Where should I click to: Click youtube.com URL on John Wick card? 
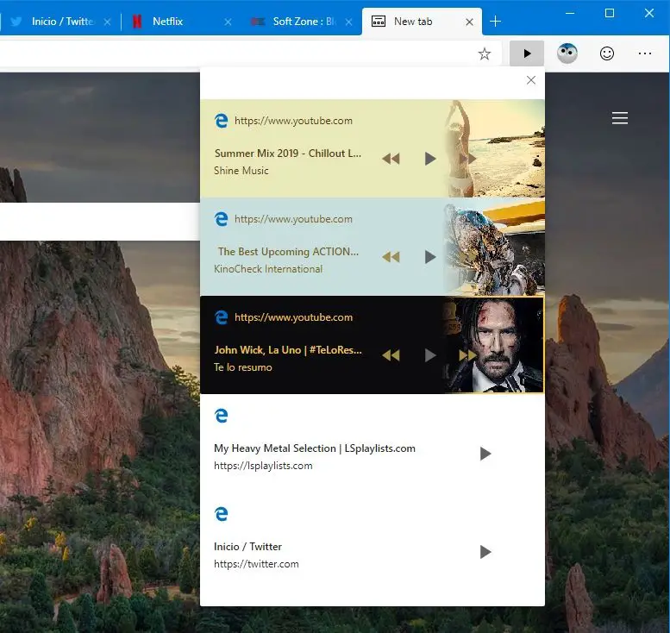293,317
